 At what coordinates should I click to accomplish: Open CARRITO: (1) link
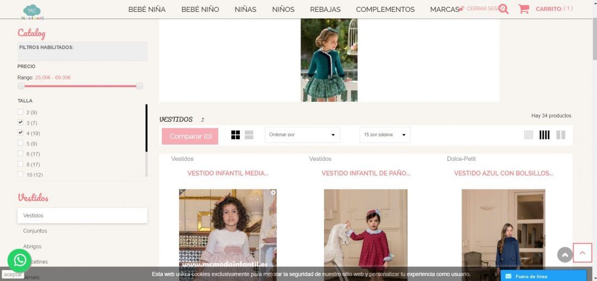[554, 9]
